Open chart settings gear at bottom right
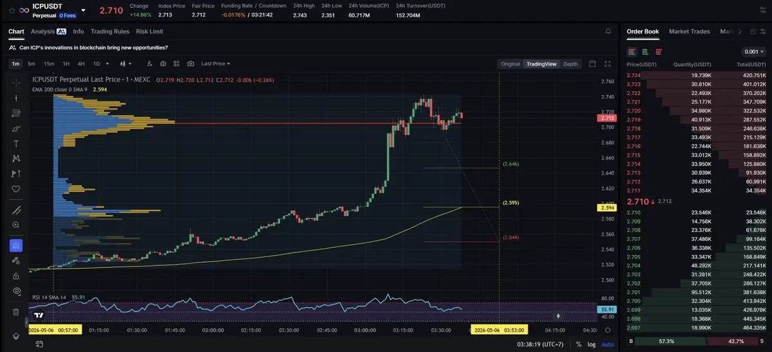The height and width of the screenshot is (352, 772). 608,330
